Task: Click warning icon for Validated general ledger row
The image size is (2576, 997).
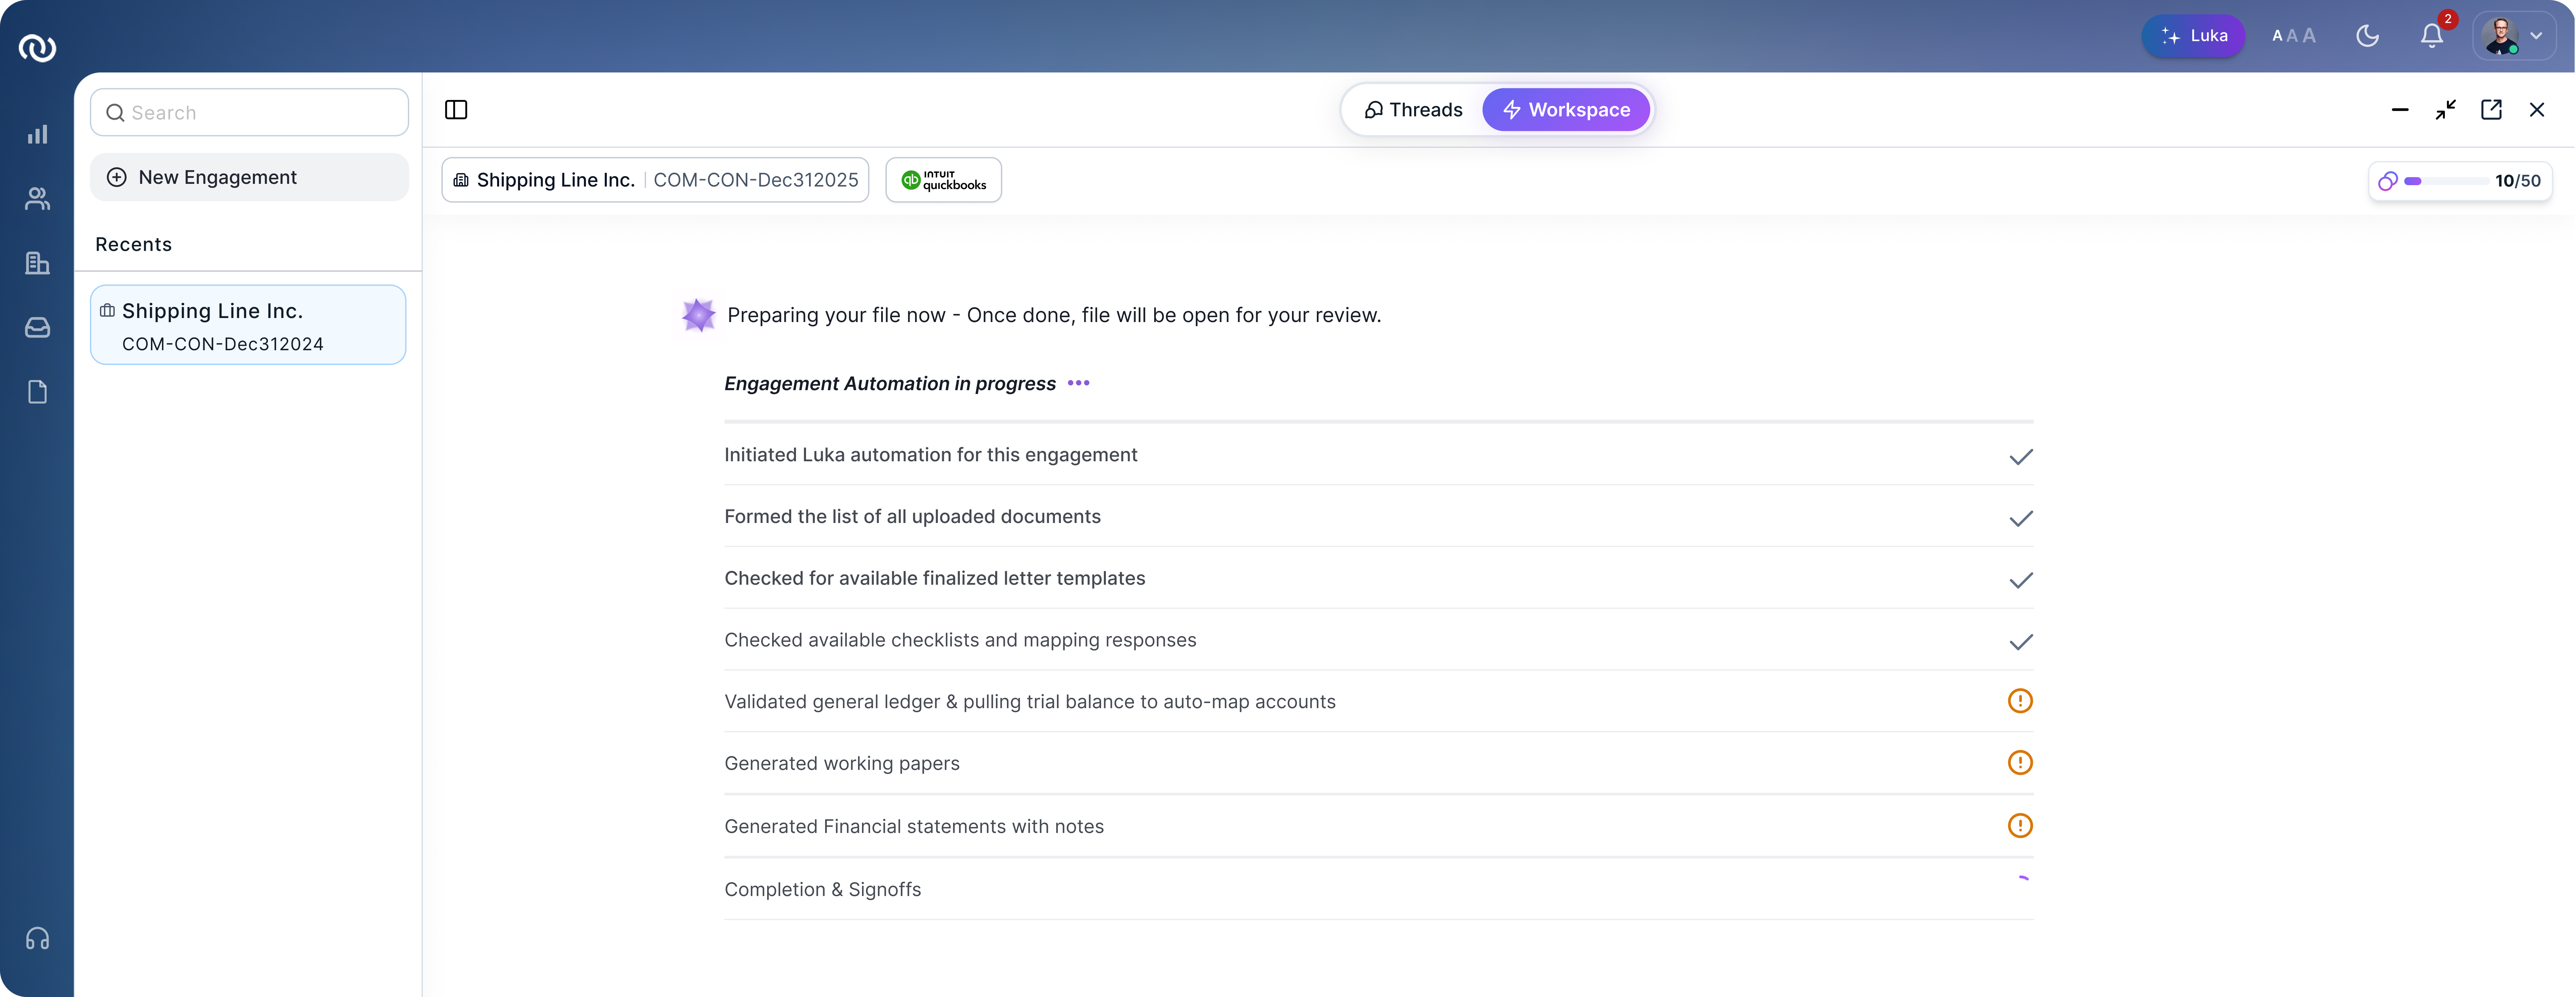Action: tap(2020, 701)
